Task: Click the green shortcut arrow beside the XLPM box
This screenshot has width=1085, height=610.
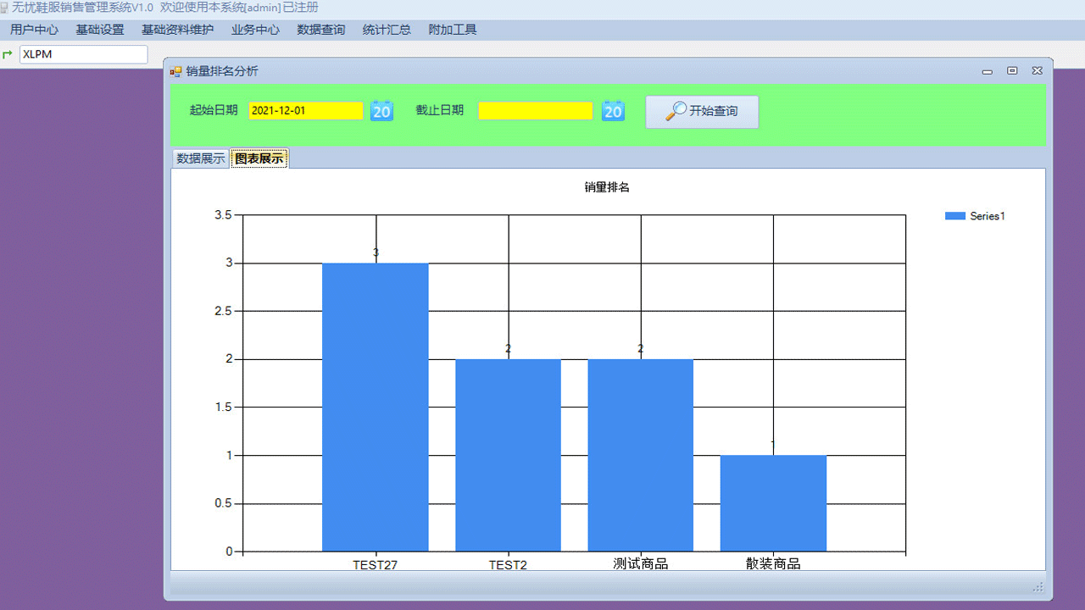Action: [8, 53]
